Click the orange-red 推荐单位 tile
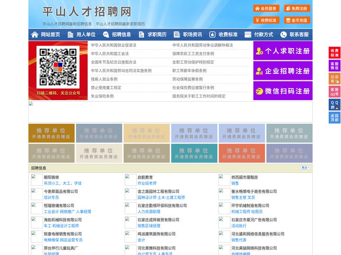 click(242, 153)
